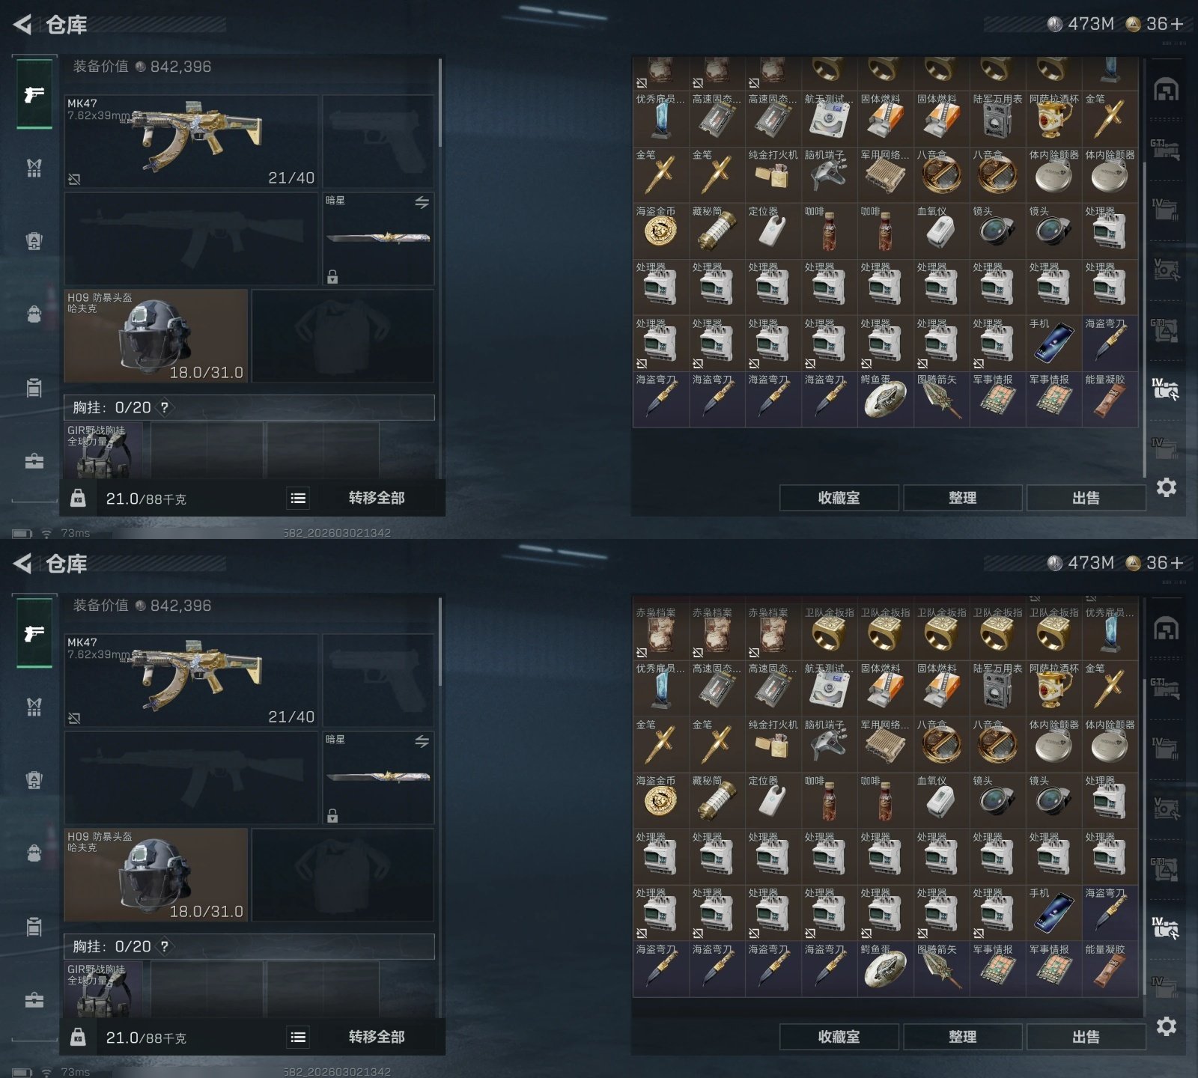Select the pistol weapons tab in upper sidebar

click(x=34, y=94)
